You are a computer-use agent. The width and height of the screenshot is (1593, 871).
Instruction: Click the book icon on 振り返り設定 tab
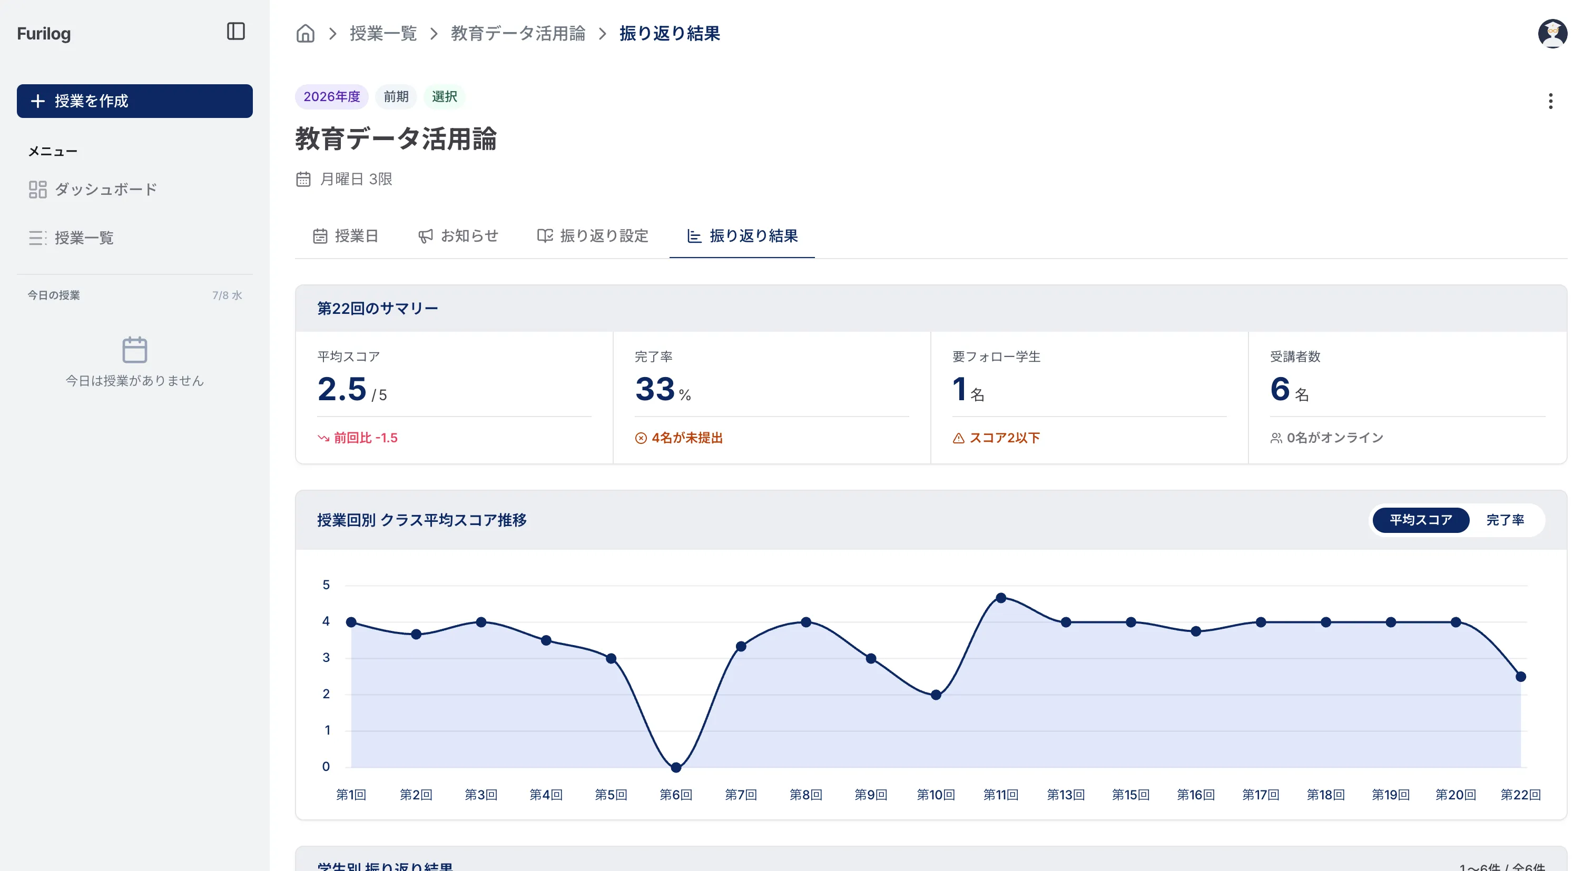pyautogui.click(x=545, y=236)
